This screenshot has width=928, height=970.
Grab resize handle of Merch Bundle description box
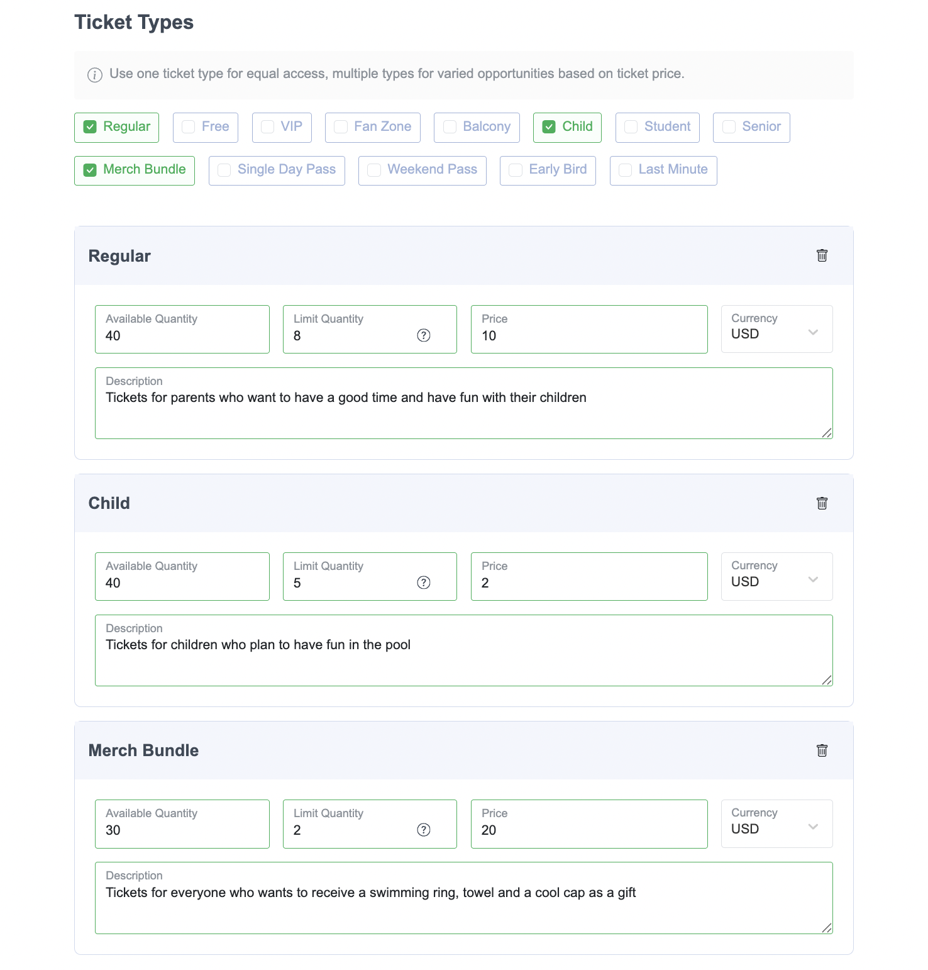coord(827,928)
